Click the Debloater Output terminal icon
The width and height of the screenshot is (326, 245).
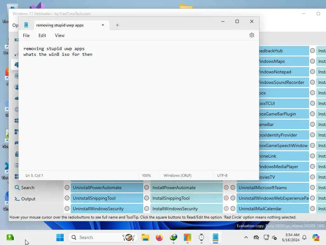[x=17, y=199]
